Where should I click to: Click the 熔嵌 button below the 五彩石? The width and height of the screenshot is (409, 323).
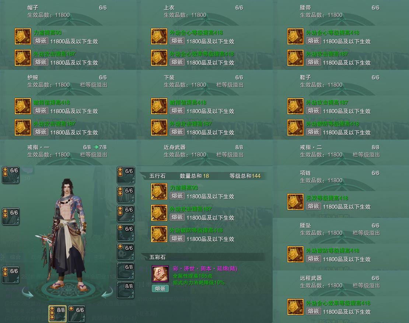pyautogui.click(x=160, y=288)
